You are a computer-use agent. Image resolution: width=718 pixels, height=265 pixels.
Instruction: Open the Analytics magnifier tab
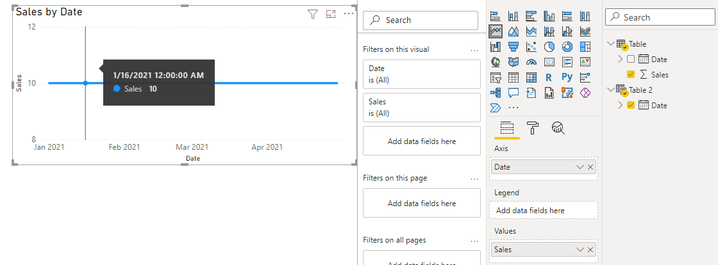(x=558, y=128)
